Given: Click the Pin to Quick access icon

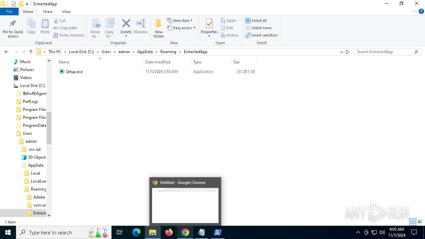Looking at the screenshot, I should point(13,24).
